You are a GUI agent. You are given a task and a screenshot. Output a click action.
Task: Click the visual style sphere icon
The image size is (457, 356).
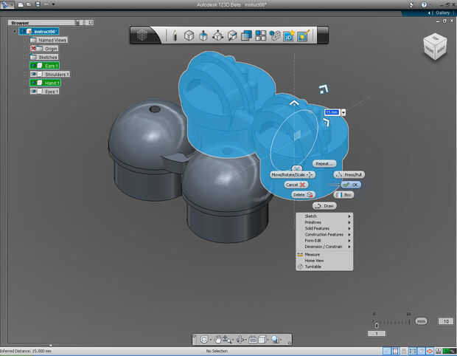(x=275, y=339)
